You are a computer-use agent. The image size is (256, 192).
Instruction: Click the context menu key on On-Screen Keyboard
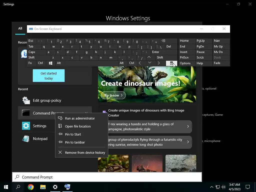[171, 63]
